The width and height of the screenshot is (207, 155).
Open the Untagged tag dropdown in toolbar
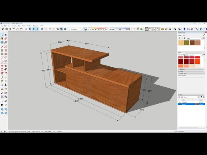(x=75, y=29)
